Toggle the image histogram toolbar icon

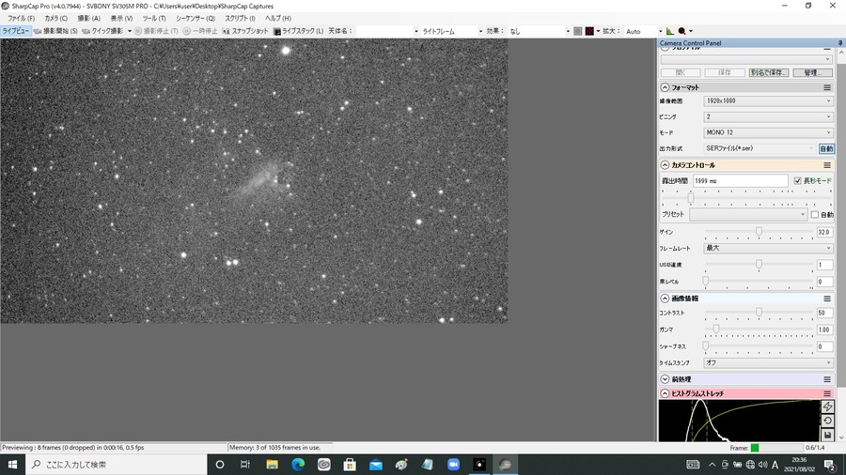tap(669, 31)
